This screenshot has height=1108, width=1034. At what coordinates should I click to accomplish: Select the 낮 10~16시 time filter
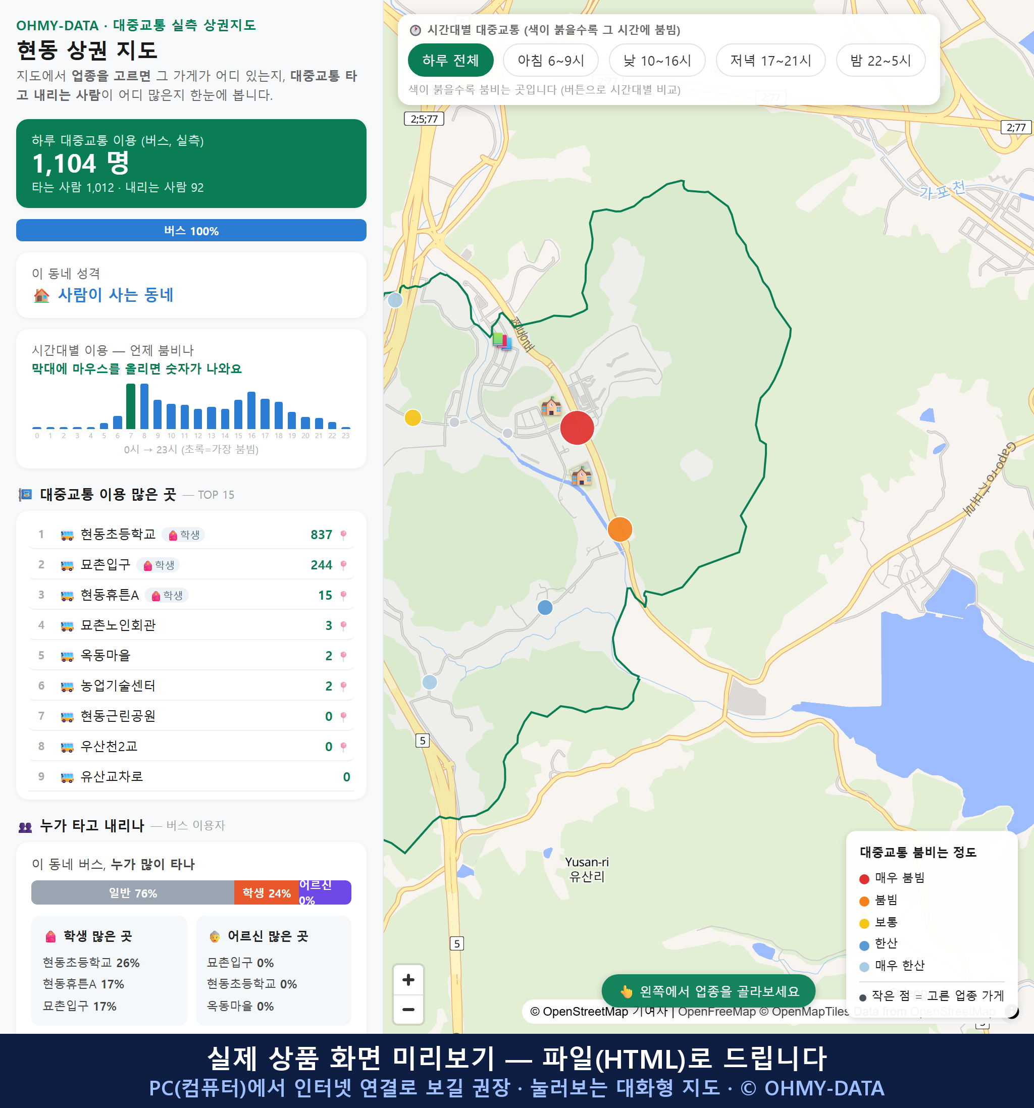(657, 60)
